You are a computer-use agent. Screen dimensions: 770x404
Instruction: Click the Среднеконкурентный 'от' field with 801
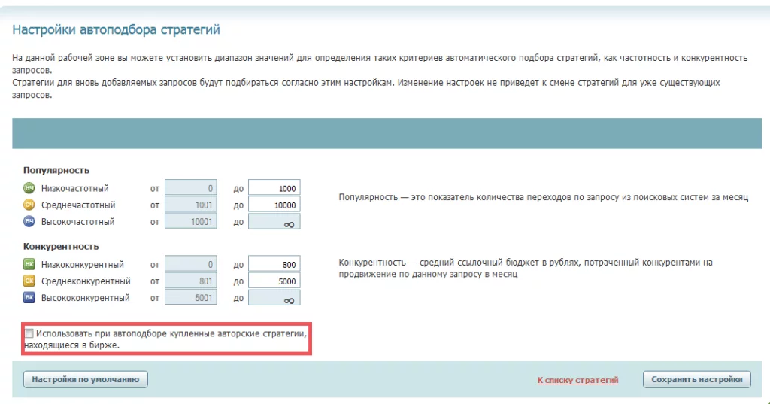190,281
